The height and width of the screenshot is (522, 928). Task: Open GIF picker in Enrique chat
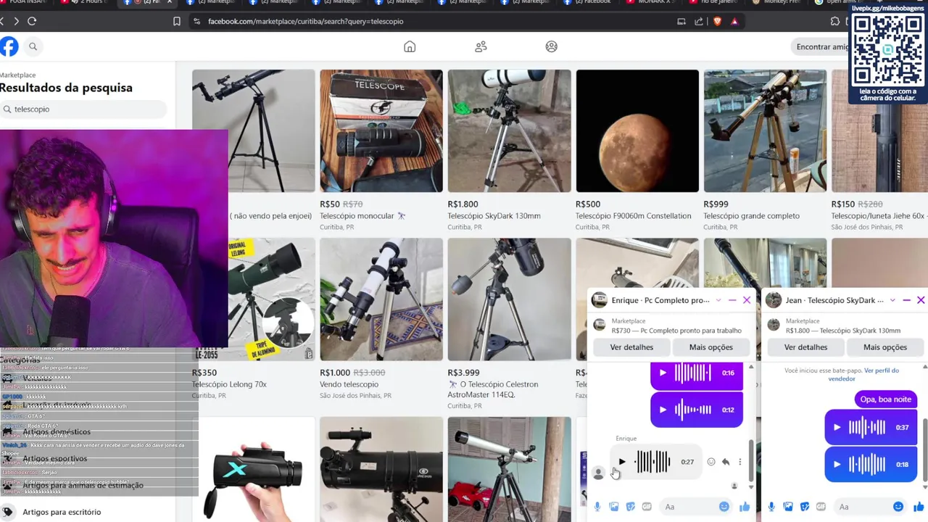[x=647, y=507]
